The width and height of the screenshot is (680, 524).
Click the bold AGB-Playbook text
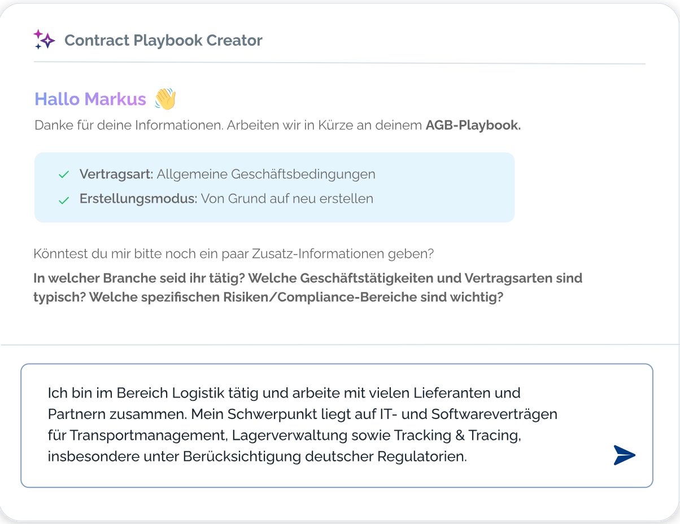[x=473, y=125]
